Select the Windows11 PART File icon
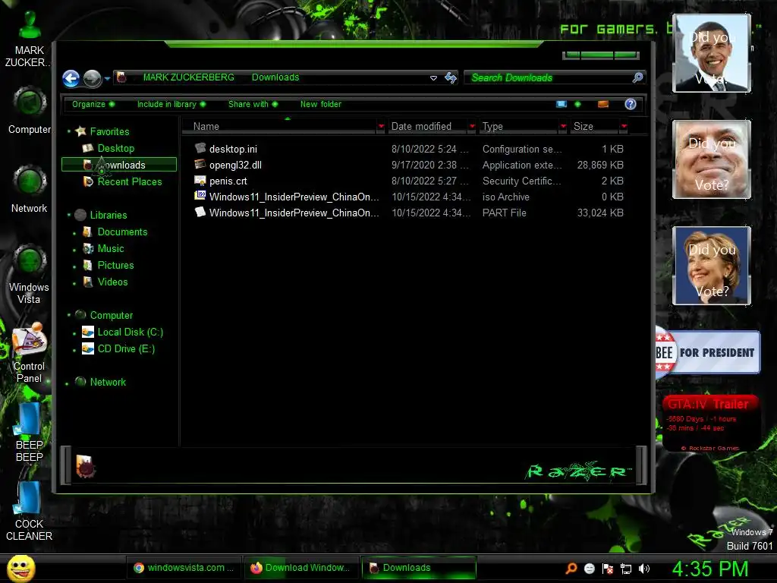This screenshot has width=777, height=583. point(200,212)
